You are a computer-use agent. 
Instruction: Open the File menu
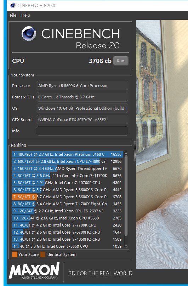click(x=13, y=15)
